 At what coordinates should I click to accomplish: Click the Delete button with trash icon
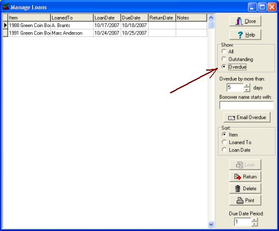245,189
